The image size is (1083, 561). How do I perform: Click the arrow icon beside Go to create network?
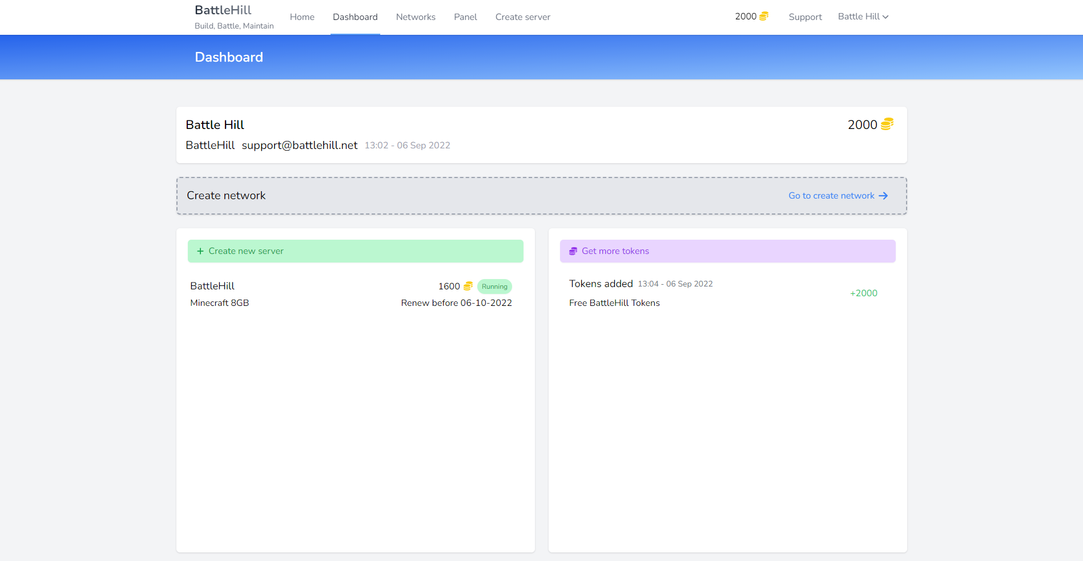coord(883,196)
